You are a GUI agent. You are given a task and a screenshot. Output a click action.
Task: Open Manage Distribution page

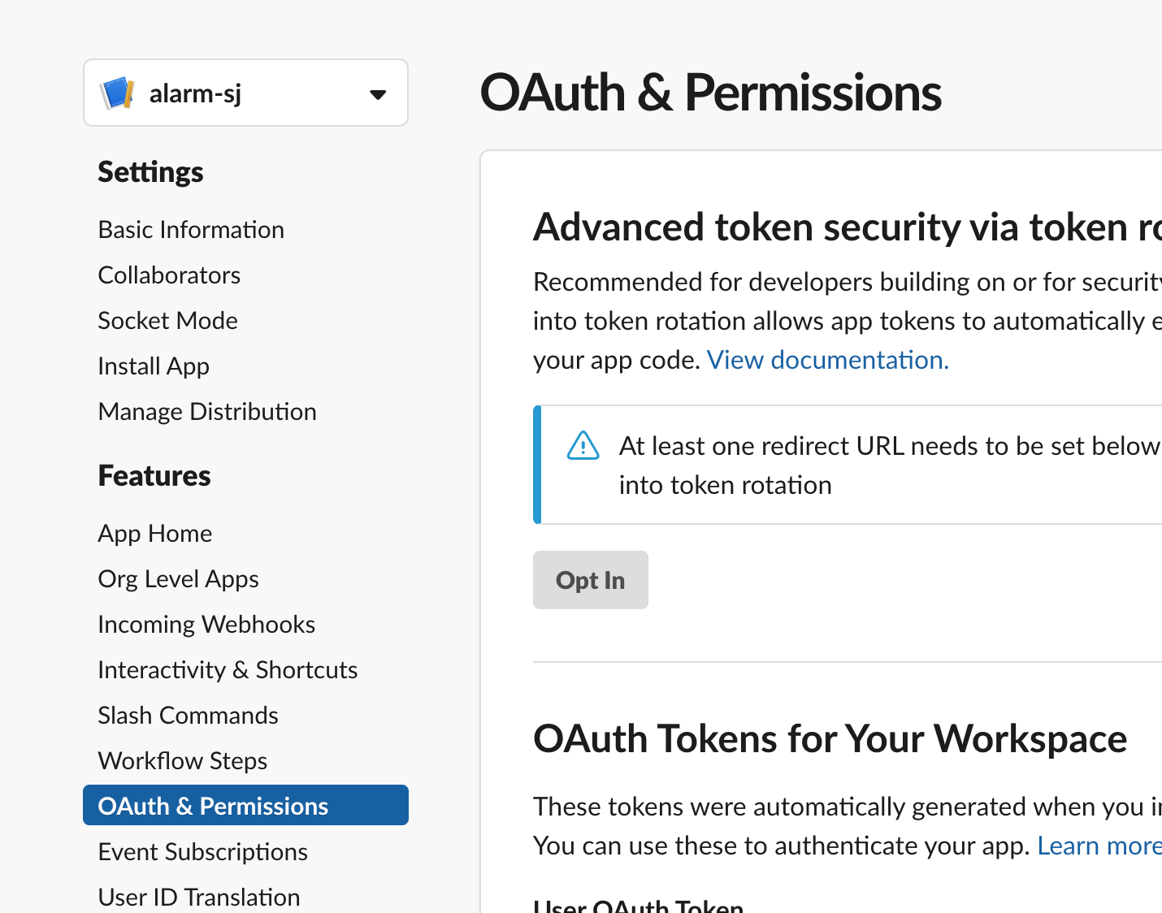pos(207,412)
